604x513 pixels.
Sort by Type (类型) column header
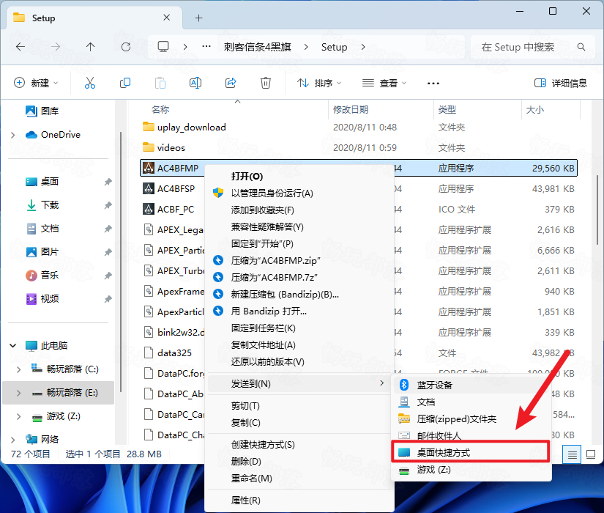(x=447, y=109)
